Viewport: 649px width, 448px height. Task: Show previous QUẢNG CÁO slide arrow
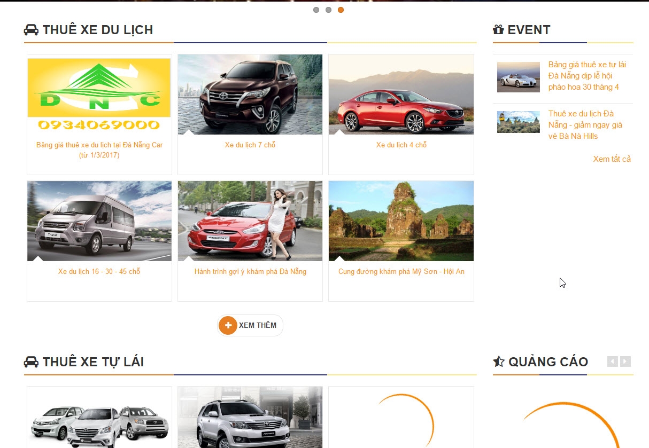click(613, 361)
